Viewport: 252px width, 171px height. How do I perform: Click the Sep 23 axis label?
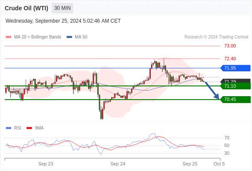[x=46, y=164]
